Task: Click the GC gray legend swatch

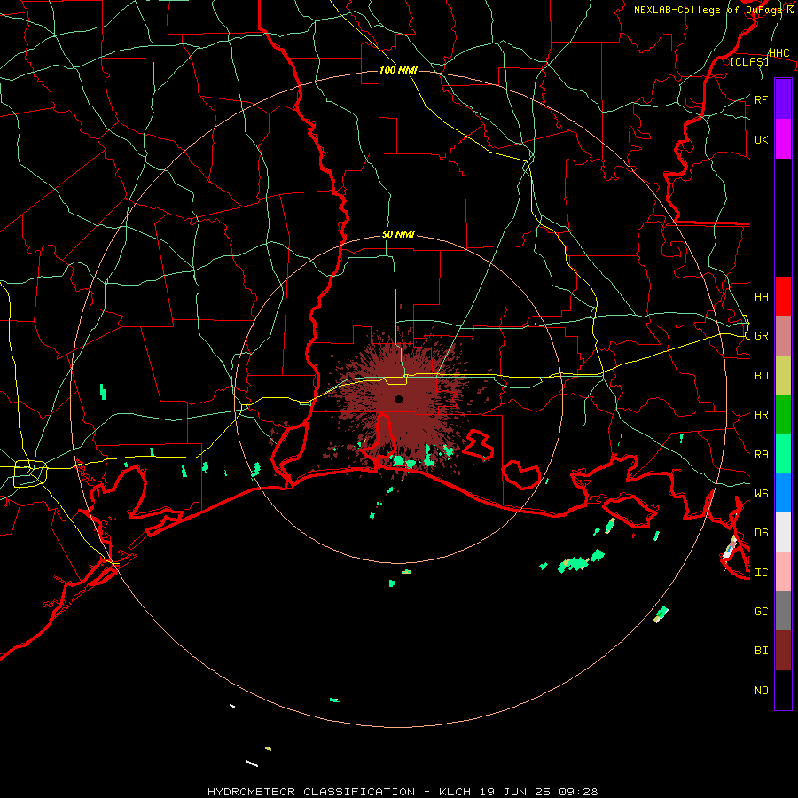Action: [783, 611]
